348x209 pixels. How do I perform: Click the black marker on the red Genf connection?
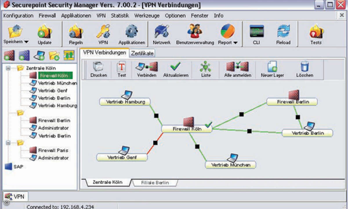pos(155,143)
